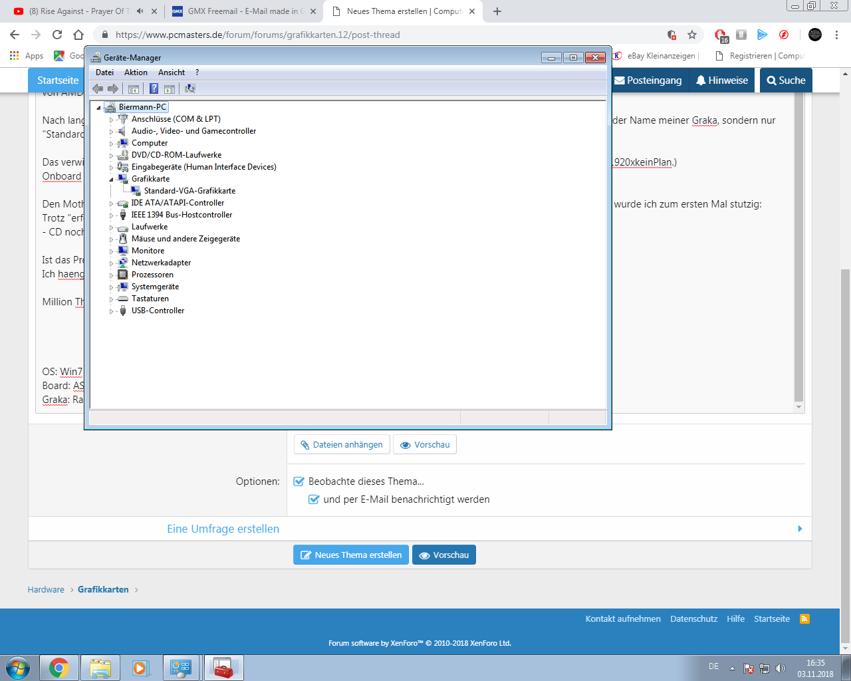851x681 pixels.
Task: Expand the Netzwerkadapter tree node
Action: pyautogui.click(x=112, y=263)
